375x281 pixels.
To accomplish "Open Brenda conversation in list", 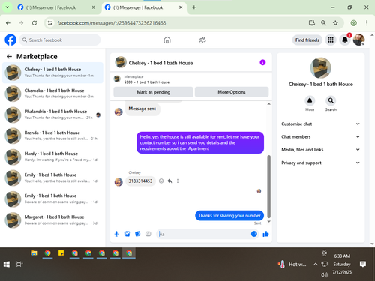I will pyautogui.click(x=52, y=136).
